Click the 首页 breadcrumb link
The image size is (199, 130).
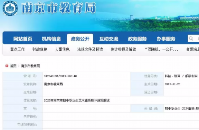click(13, 66)
